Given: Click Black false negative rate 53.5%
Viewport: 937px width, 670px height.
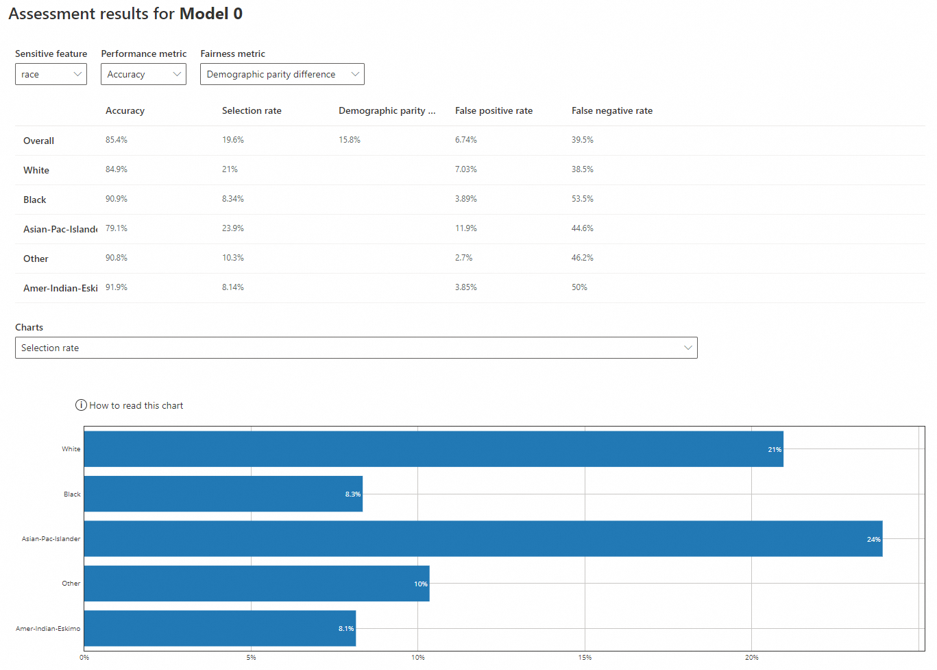Looking at the screenshot, I should coord(583,199).
